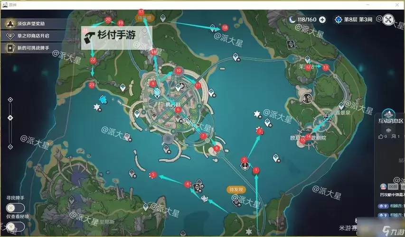Select the waypoint on the southwest landmass near 里那斯
The width and height of the screenshot is (405, 237).
[x=146, y=207]
